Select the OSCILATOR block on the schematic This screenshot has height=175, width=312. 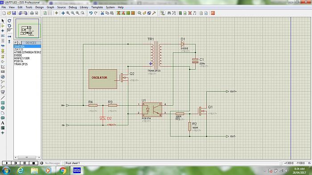pyautogui.click(x=103, y=79)
